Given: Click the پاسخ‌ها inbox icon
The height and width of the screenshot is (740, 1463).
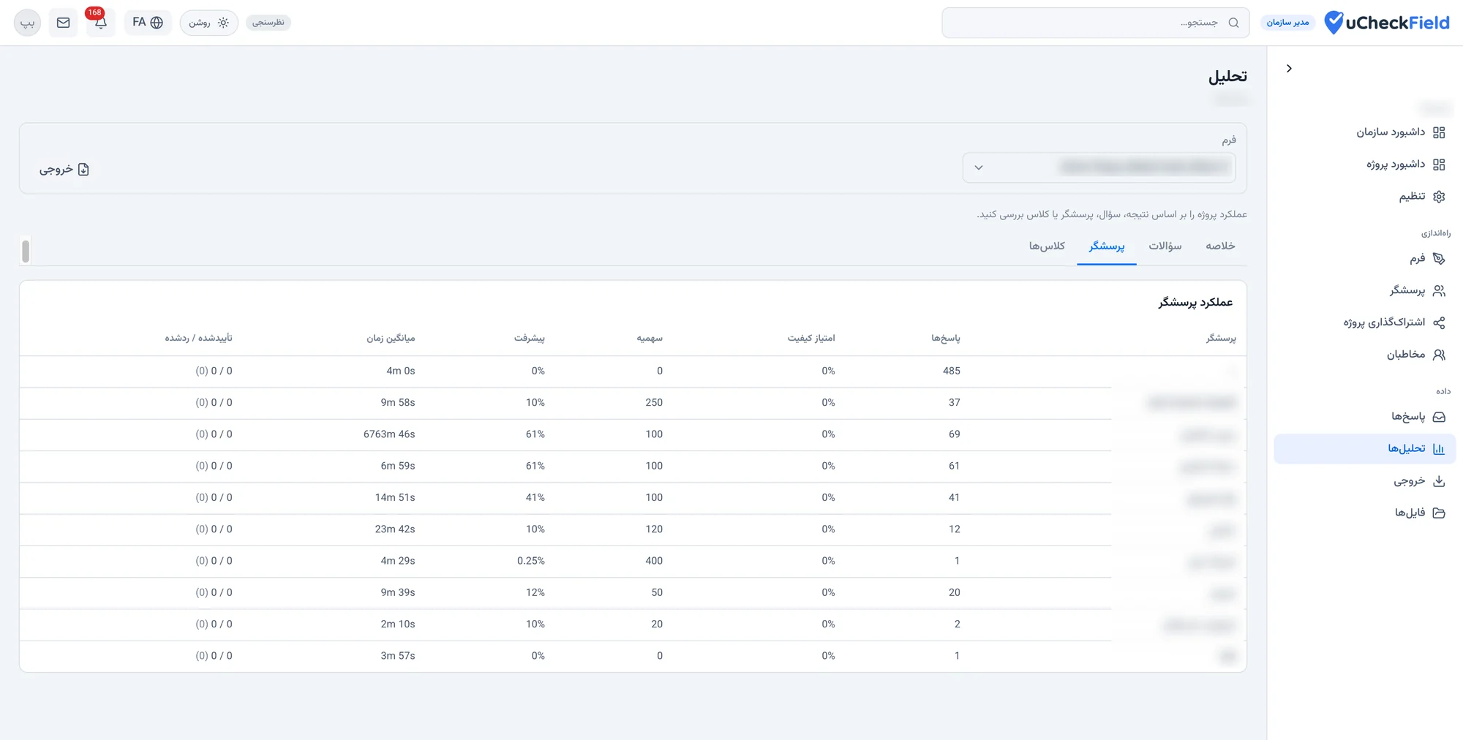Looking at the screenshot, I should 1439,417.
